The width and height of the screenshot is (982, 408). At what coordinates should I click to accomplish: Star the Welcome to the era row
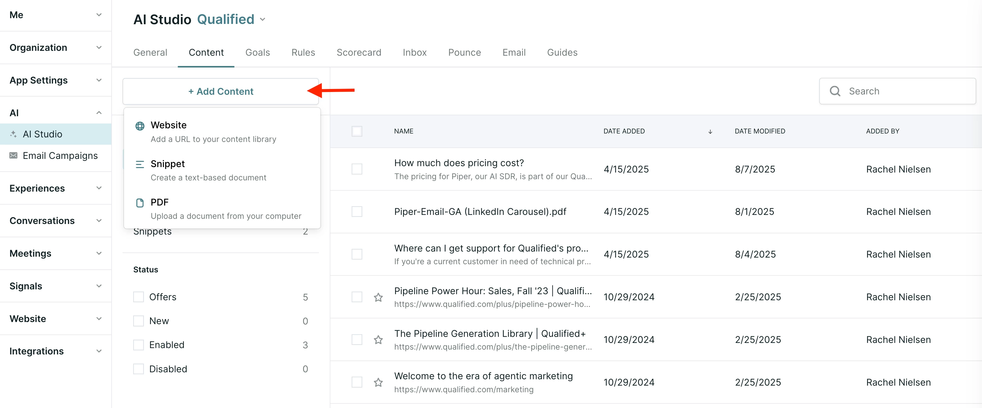coord(378,382)
